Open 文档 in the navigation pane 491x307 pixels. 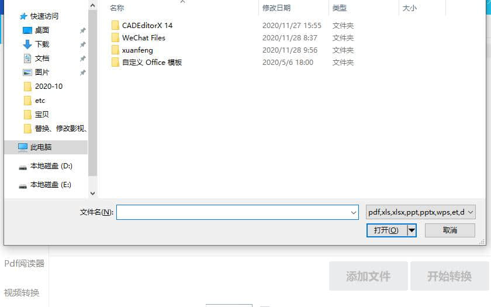[42, 58]
